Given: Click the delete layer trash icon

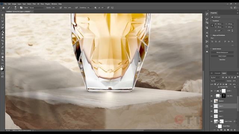Looking at the screenshot, I should (235, 130).
